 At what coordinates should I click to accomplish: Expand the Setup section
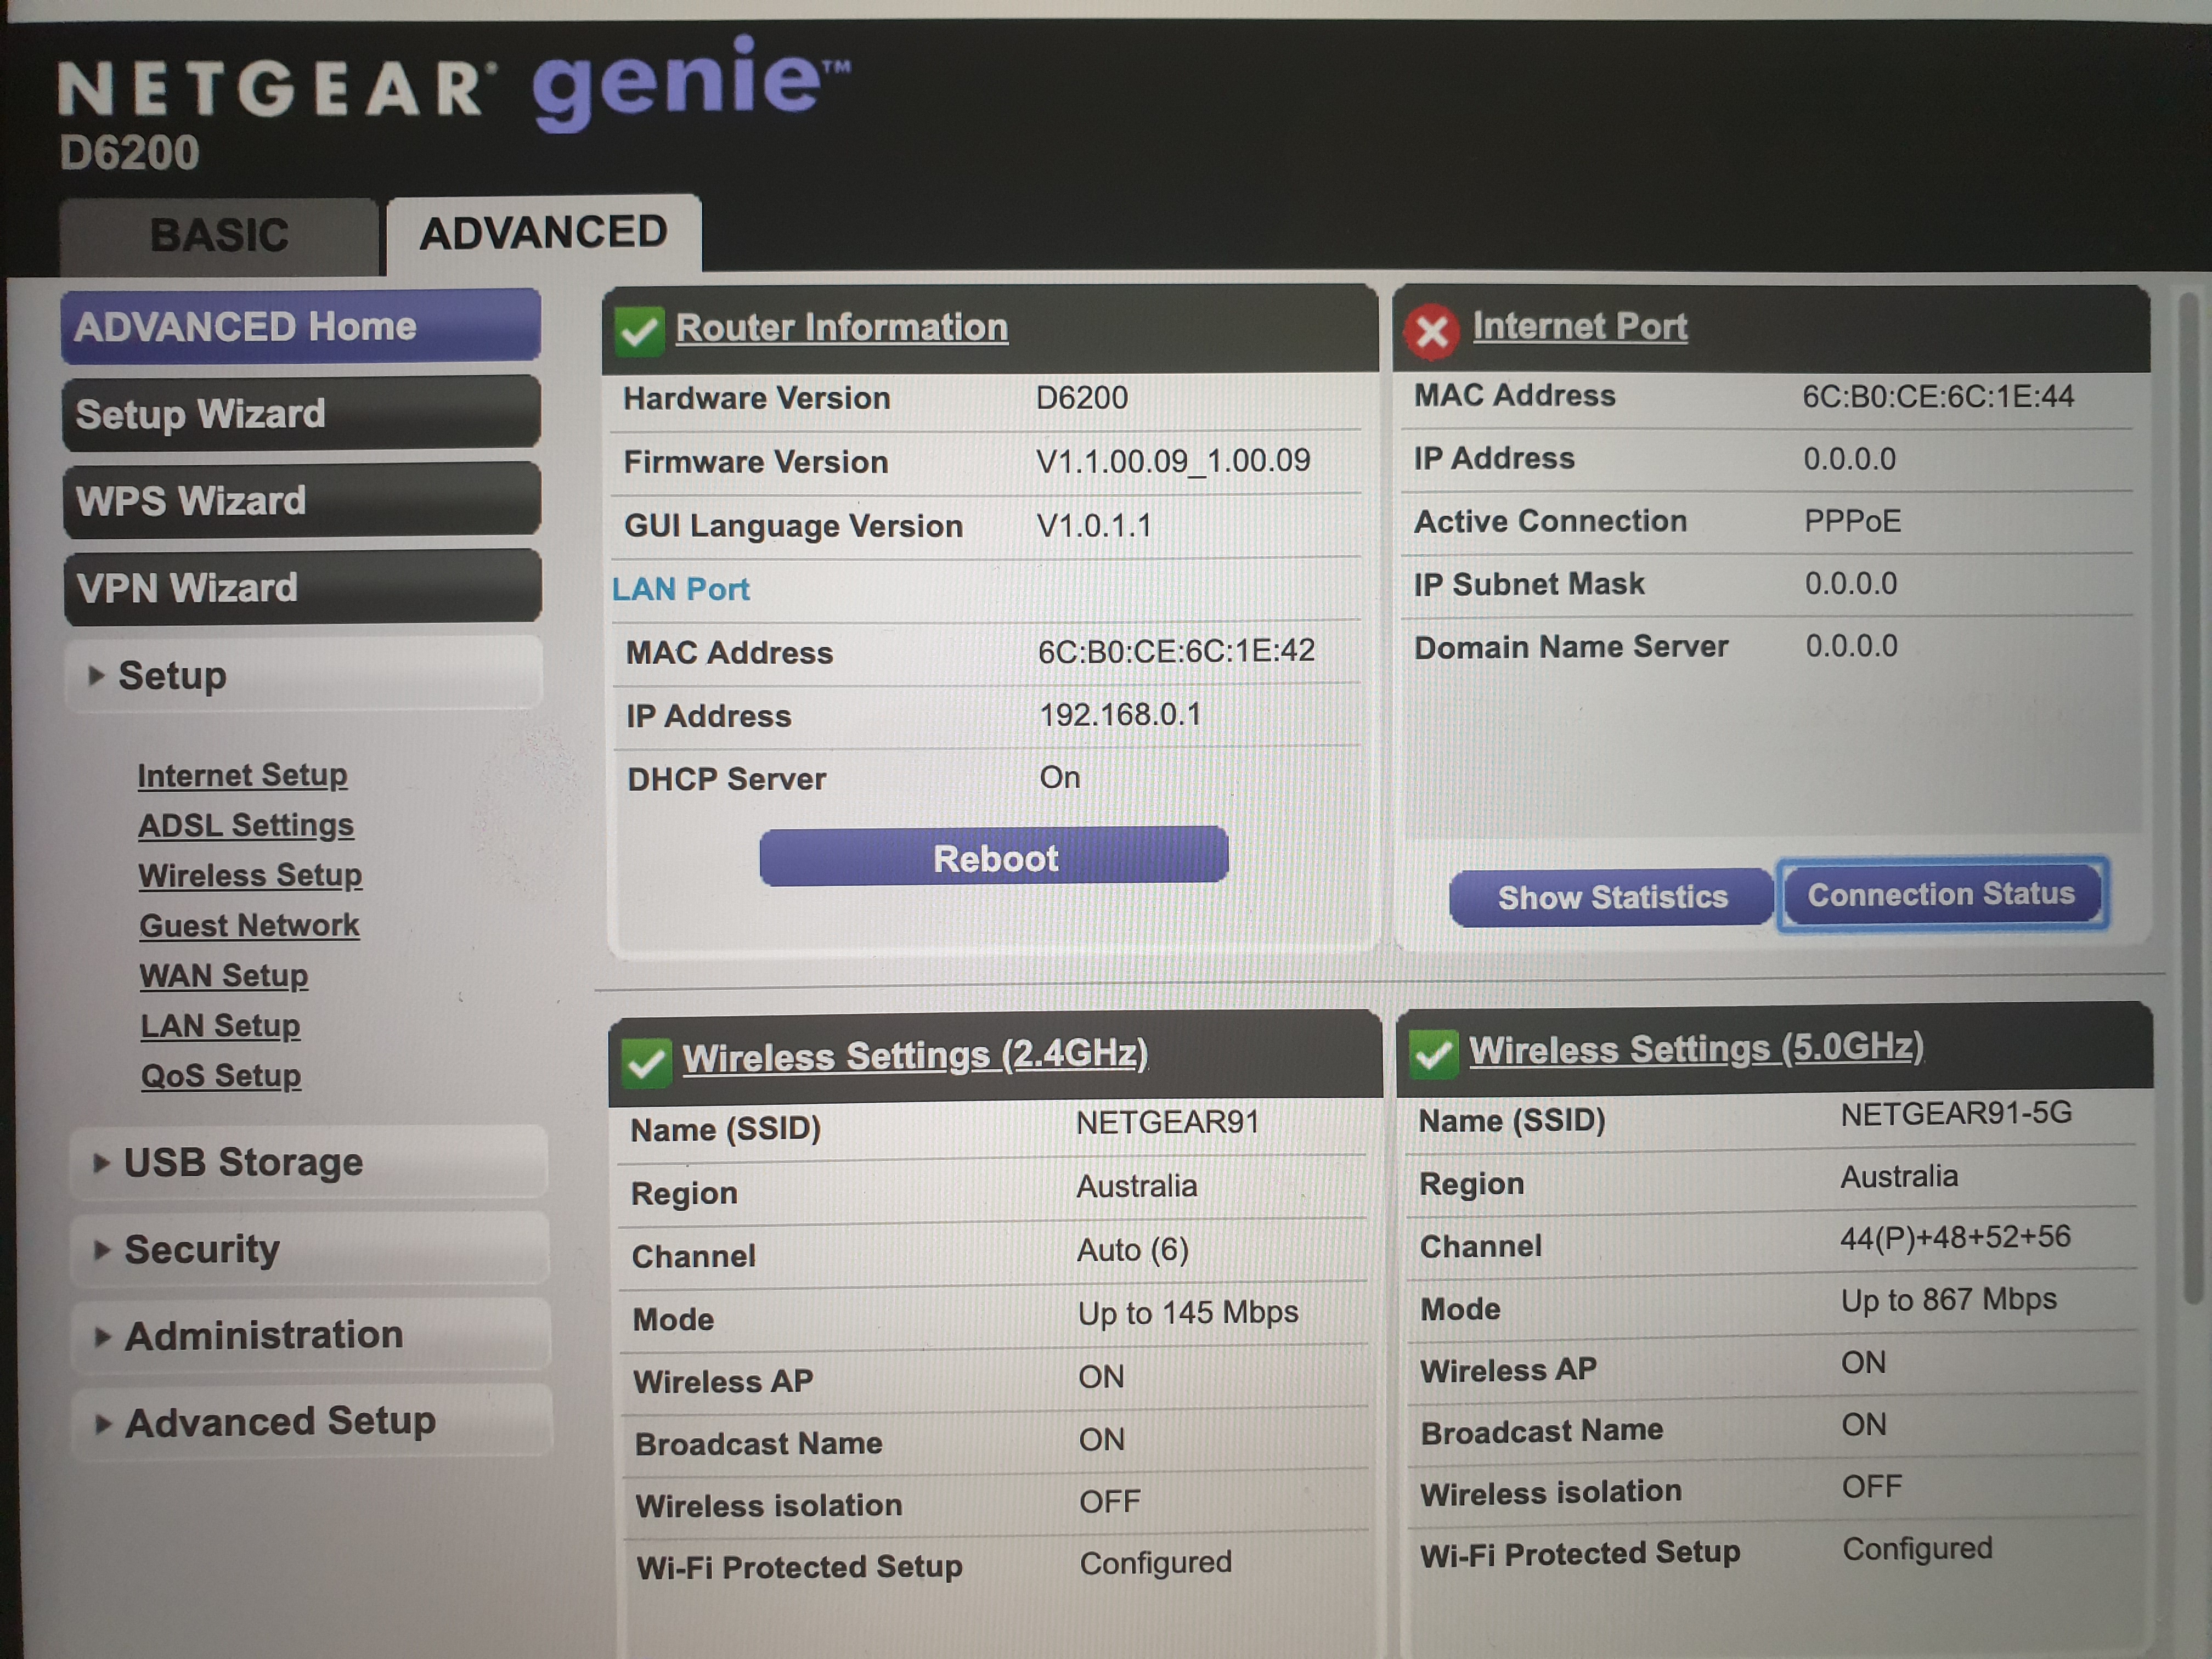point(170,676)
